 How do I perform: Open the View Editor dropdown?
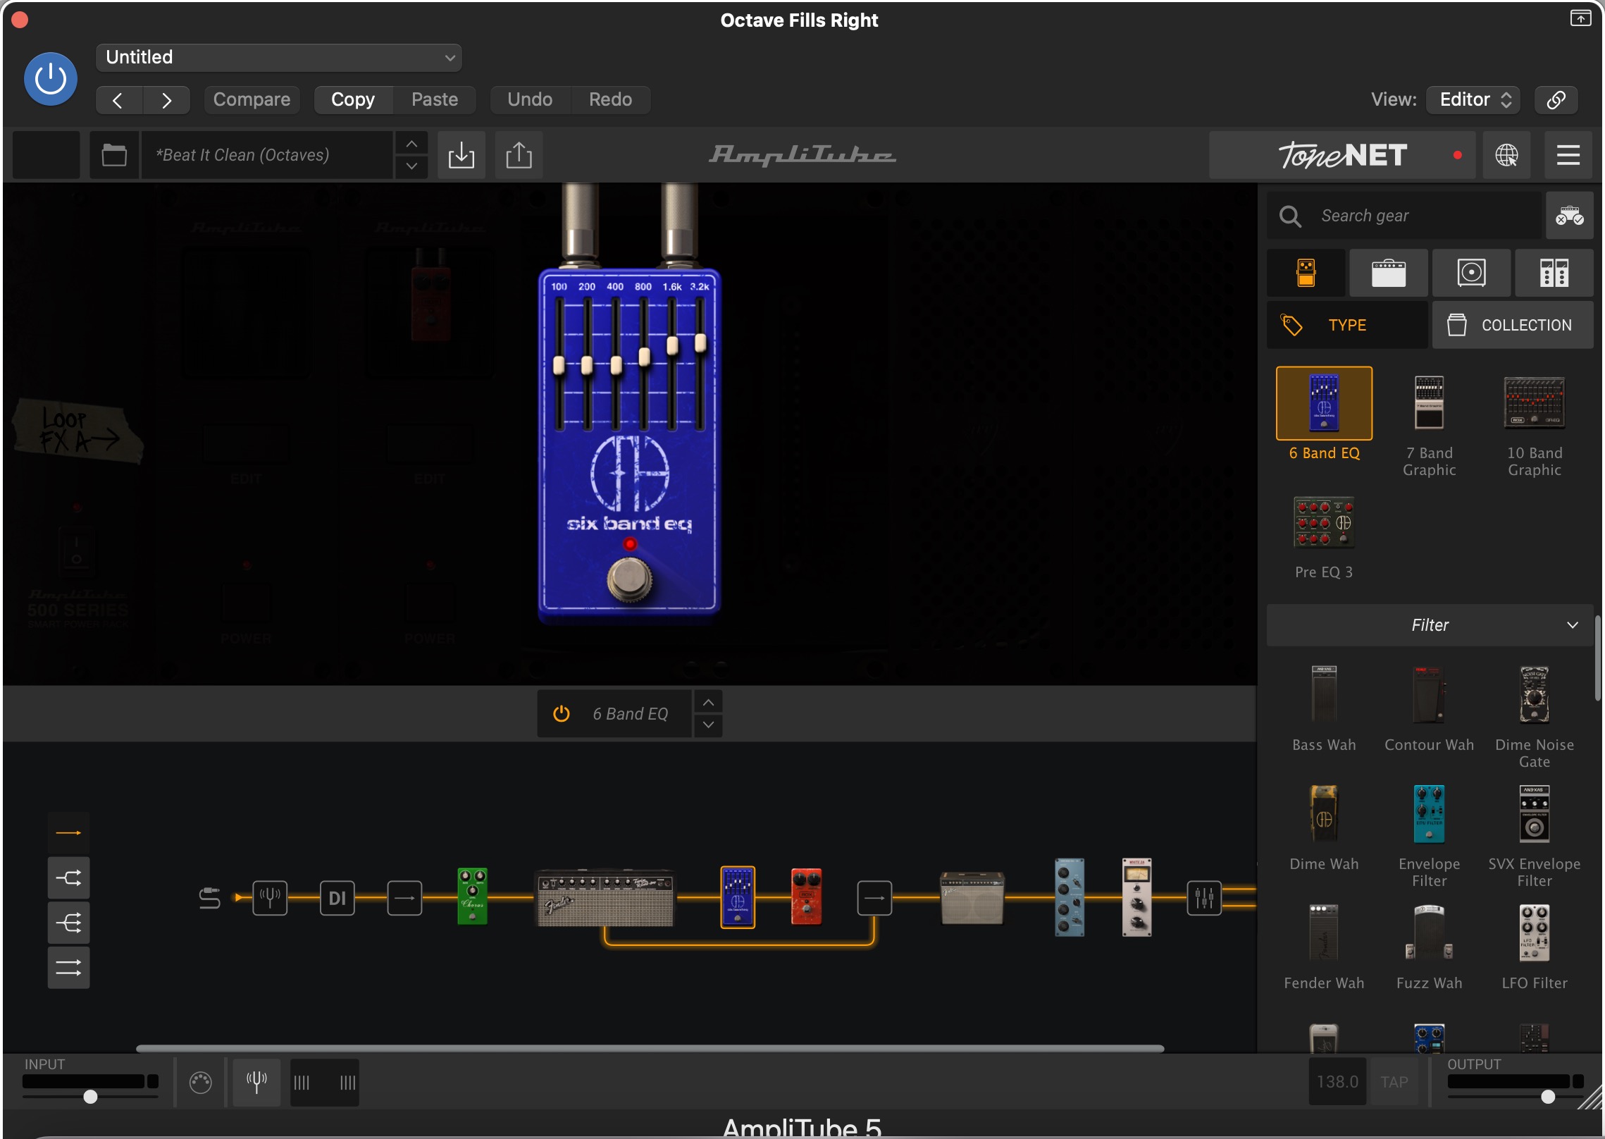(1473, 99)
